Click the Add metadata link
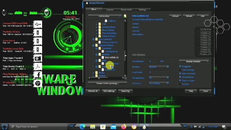This screenshot has height=130, width=231. (x=139, y=55)
